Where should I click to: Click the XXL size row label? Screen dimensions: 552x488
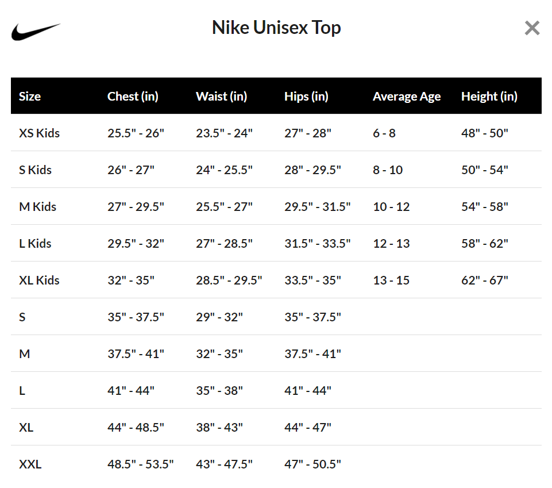pyautogui.click(x=30, y=464)
